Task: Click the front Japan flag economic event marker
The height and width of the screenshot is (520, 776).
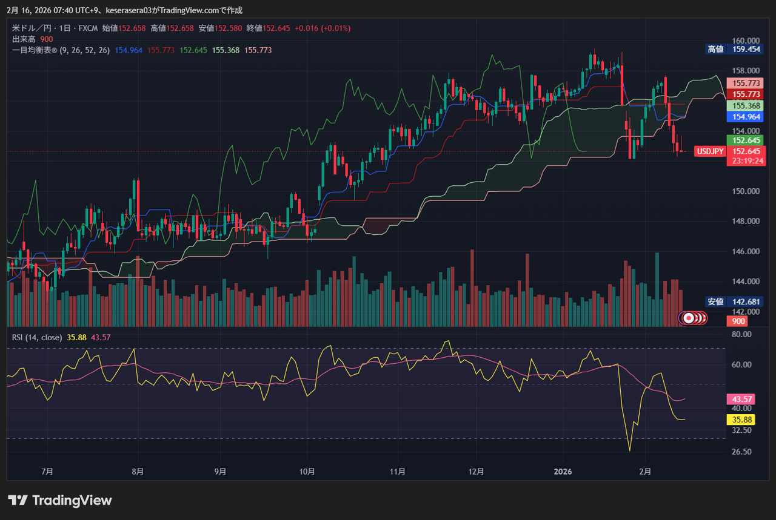Action: click(x=689, y=317)
